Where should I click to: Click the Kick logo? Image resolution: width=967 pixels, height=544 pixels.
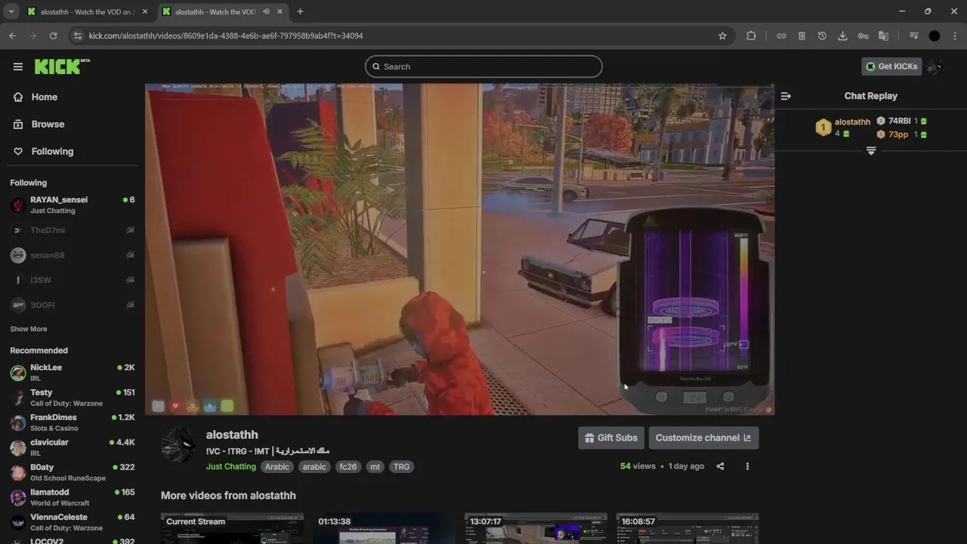tap(62, 66)
